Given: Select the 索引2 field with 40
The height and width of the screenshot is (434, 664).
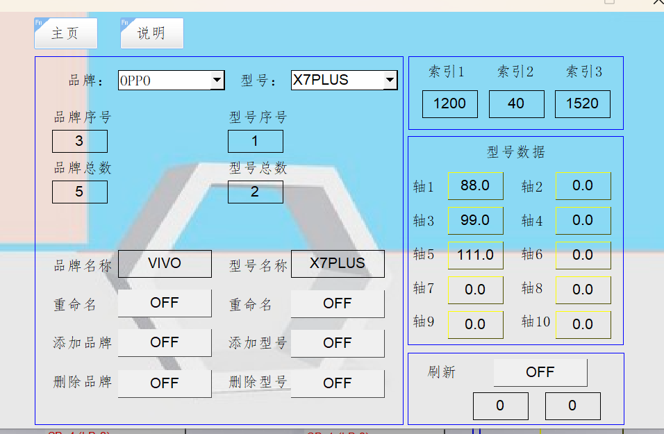Looking at the screenshot, I should (516, 104).
